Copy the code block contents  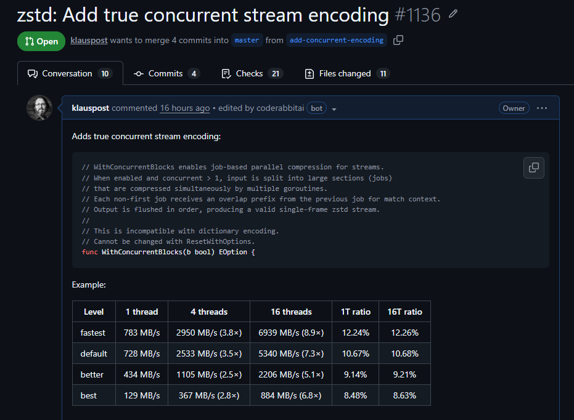tap(534, 168)
